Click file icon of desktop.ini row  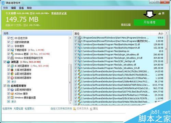point(79,51)
